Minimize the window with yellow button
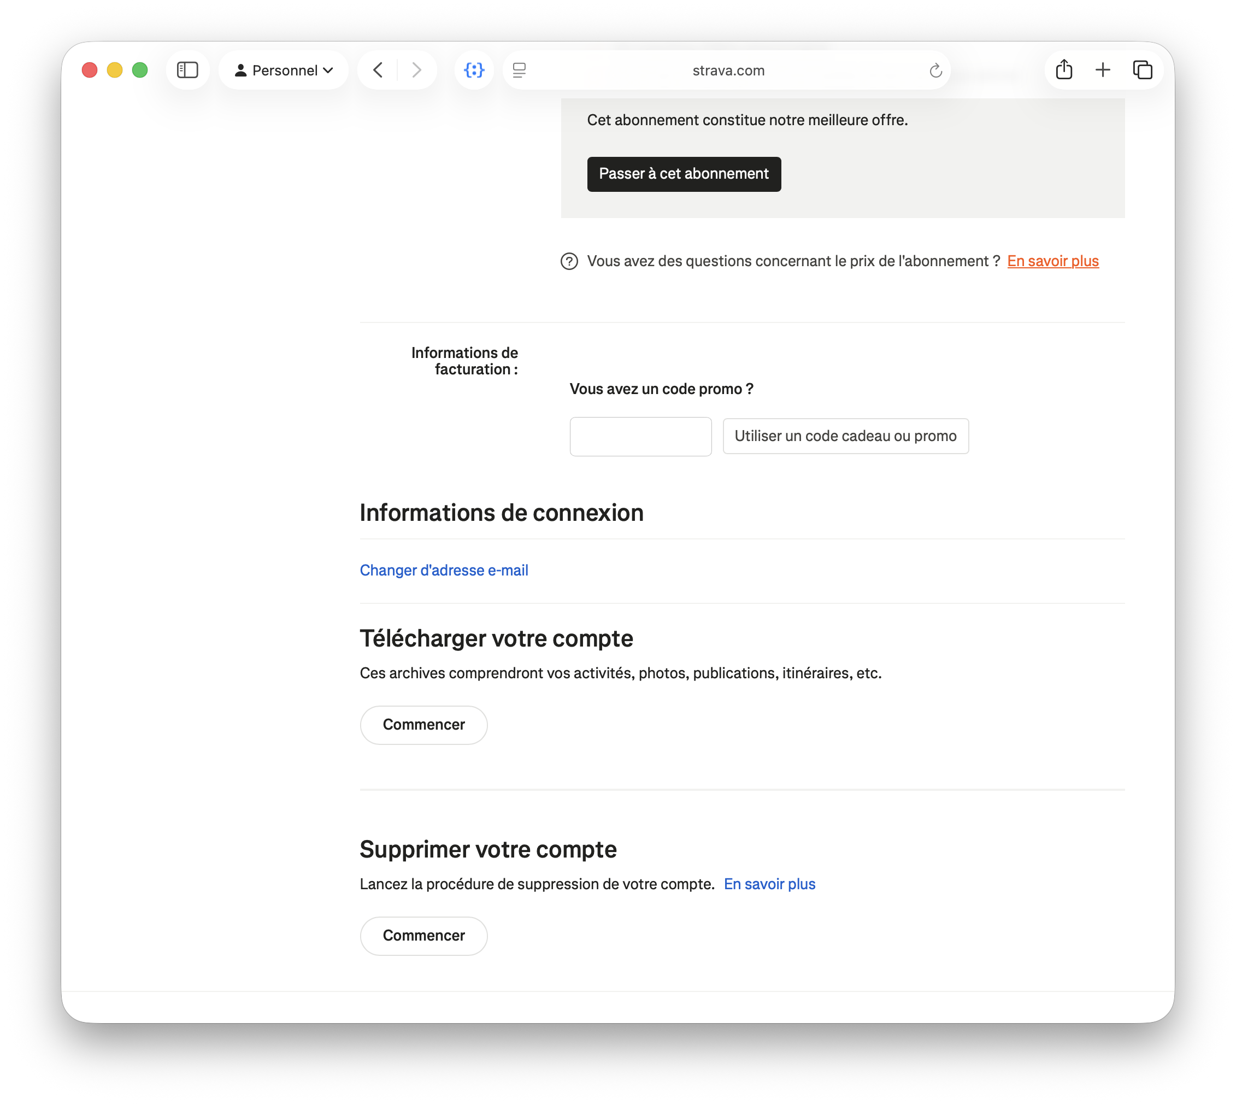 click(x=115, y=71)
